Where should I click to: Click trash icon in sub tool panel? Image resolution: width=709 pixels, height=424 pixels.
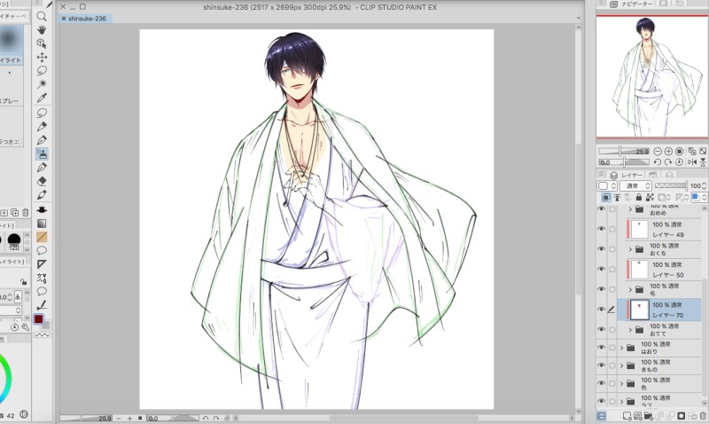(26, 212)
